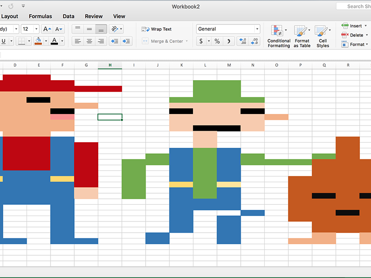The width and height of the screenshot is (371, 278).
Task: Click Search Sheet field
Action: pyautogui.click(x=353, y=6)
